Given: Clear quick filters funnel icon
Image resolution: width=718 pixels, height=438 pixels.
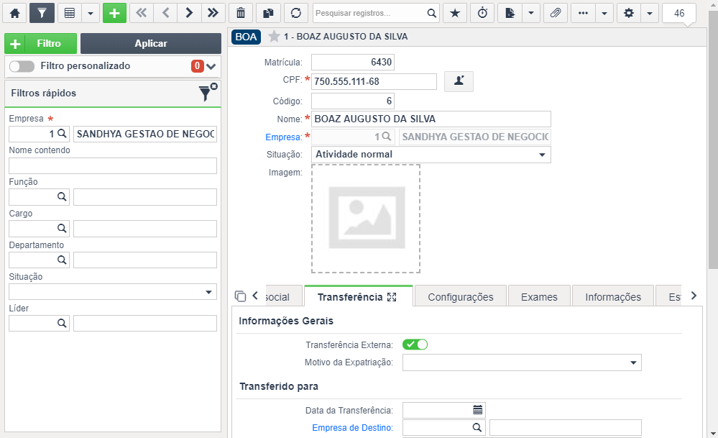Looking at the screenshot, I should click(208, 92).
